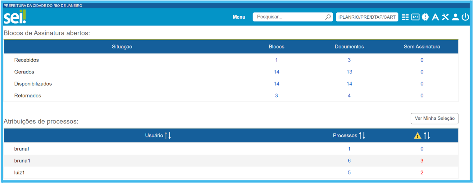Open the process control list icon
Viewport: 473px width, 183px height.
point(405,17)
